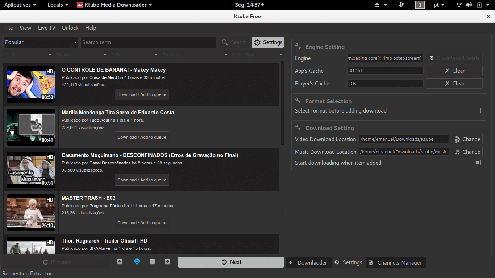Click the eject media icon in top panel
The width and height of the screenshot is (495, 278).
pos(377,5)
